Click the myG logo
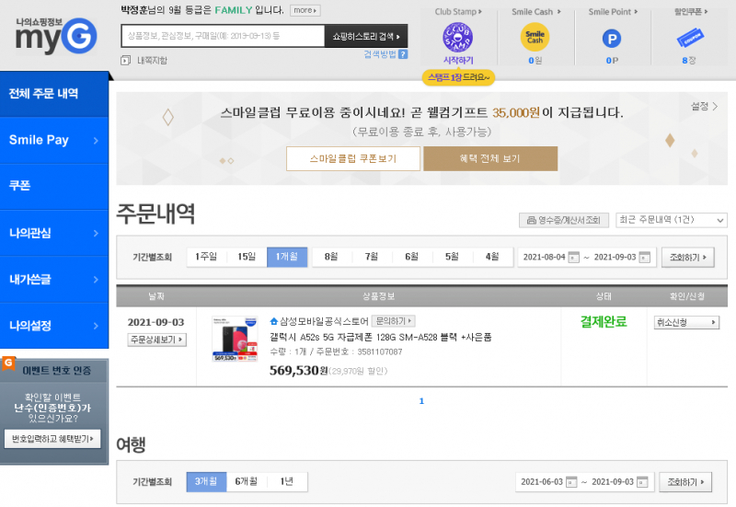Screen dimensions: 736x507 pos(55,35)
